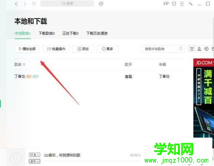214x166 pixels.
Task: Open the song recognition icon beside search
Action: tap(101, 4)
